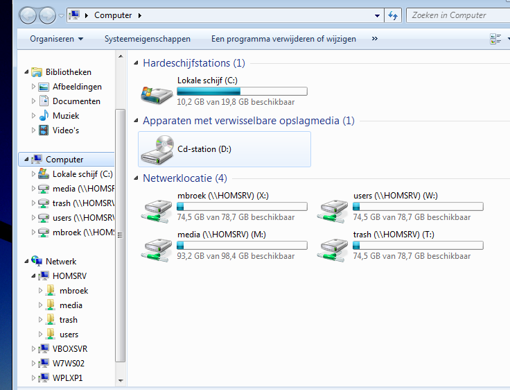Image resolution: width=510 pixels, height=390 pixels.
Task: Collapse 'Apparaten met verwisselbare opslagmedia' group
Action: click(x=137, y=121)
